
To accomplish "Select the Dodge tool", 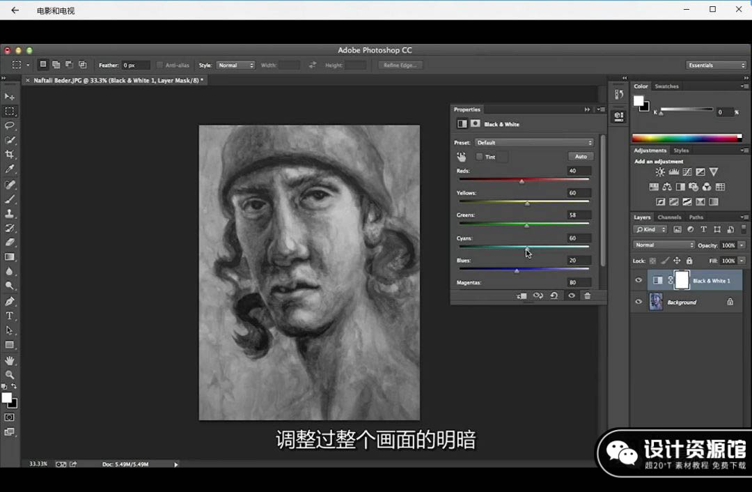I will 10,286.
